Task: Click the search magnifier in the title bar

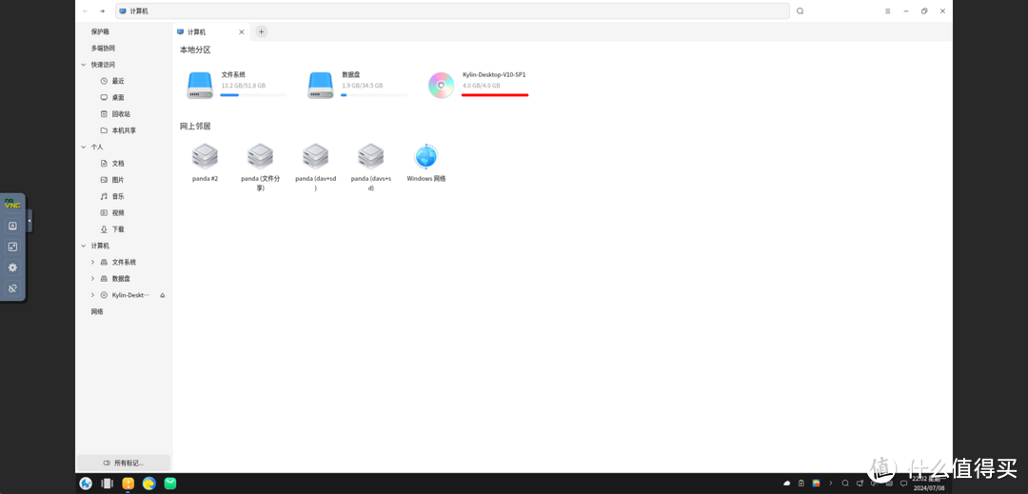Action: (x=800, y=11)
